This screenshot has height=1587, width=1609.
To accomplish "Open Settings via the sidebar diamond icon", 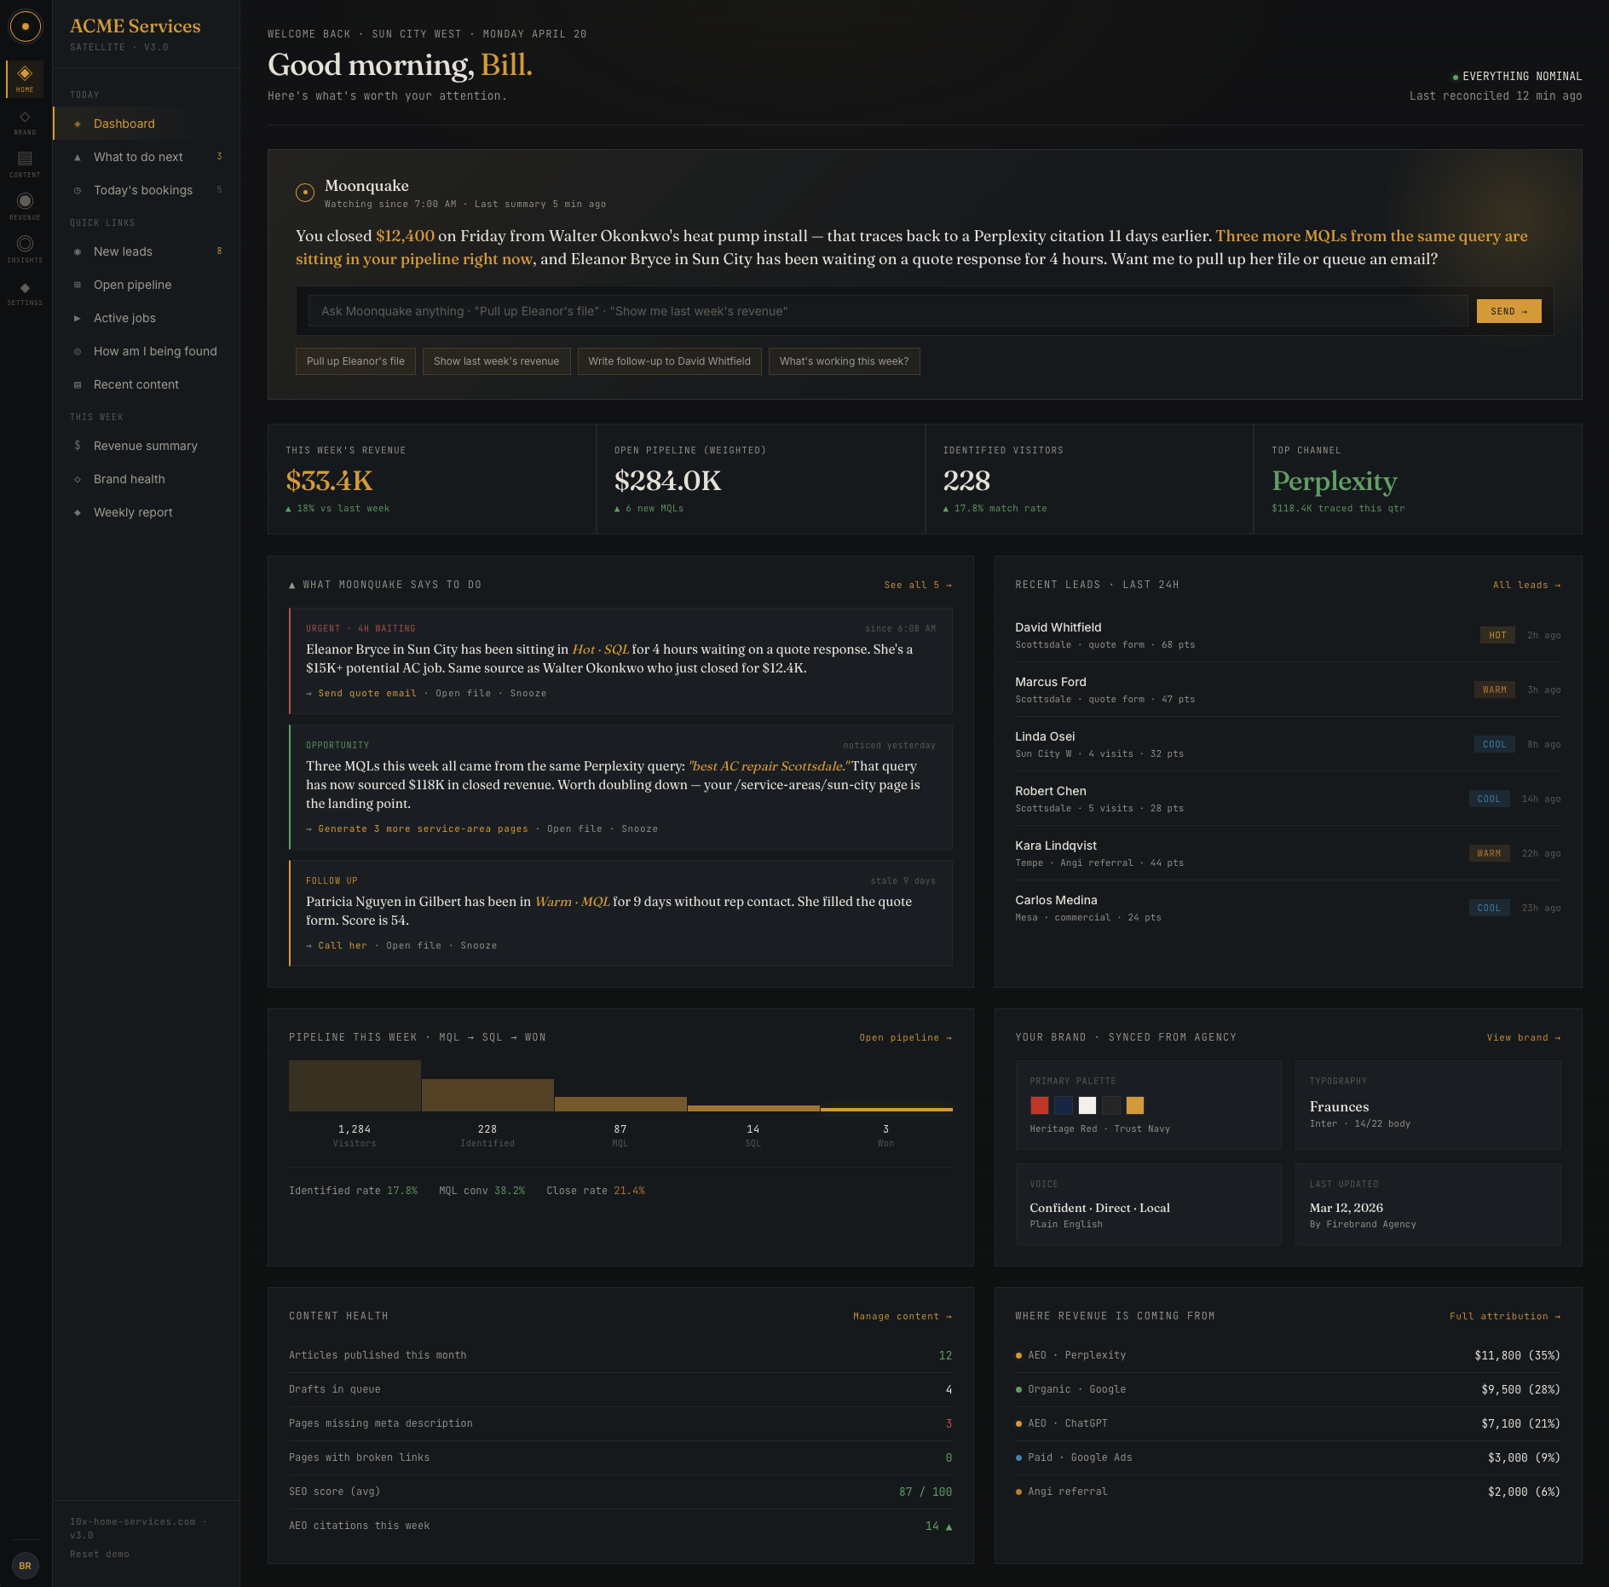I will point(26,288).
